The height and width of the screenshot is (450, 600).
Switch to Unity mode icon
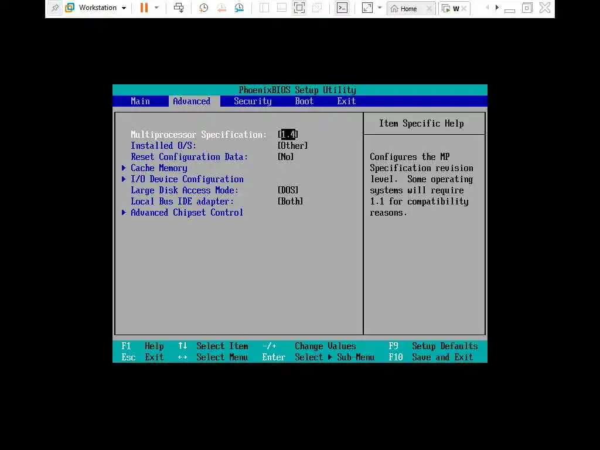click(x=317, y=8)
